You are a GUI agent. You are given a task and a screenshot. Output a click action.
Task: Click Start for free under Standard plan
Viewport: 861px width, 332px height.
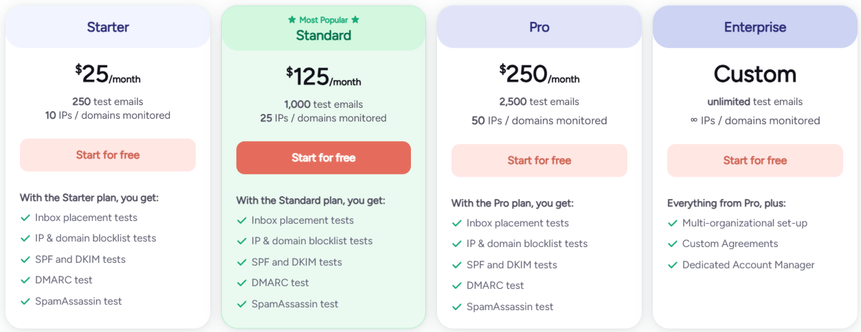(324, 158)
